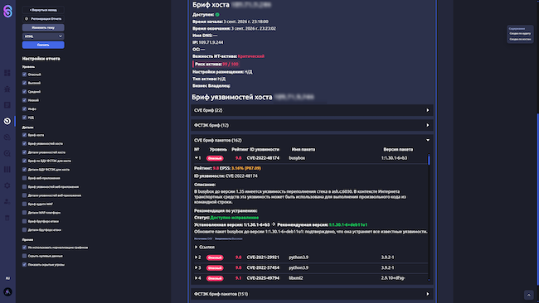This screenshot has width=539, height=303.
Task: Toggle the Н/Д level checkbox
Action: pyautogui.click(x=24, y=118)
